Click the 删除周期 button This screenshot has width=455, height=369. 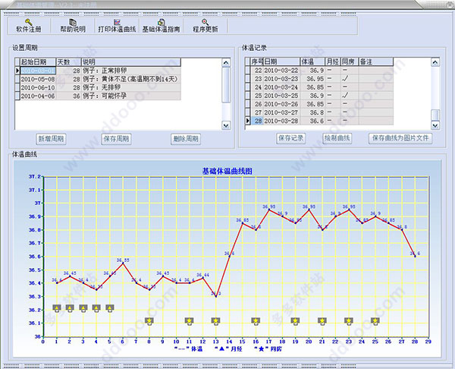(186, 139)
